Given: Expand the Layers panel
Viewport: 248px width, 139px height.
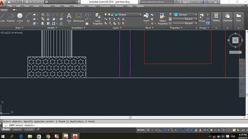Looking at the screenshot, I should (117, 28).
